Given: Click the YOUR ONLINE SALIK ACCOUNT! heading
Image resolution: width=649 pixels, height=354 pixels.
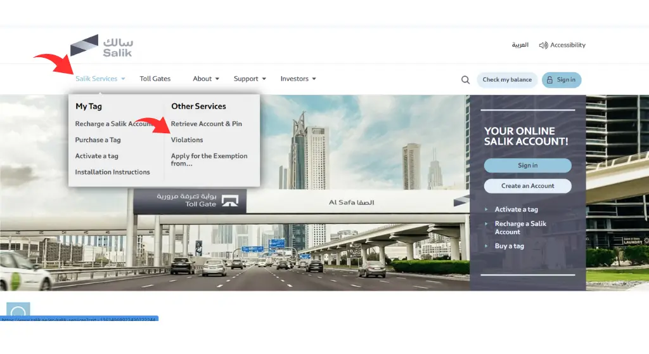Looking at the screenshot, I should (x=526, y=136).
